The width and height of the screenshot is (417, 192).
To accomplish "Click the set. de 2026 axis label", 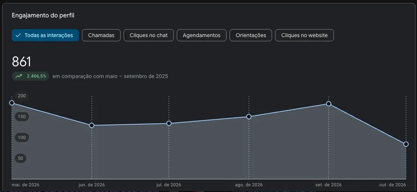I will [329, 185].
